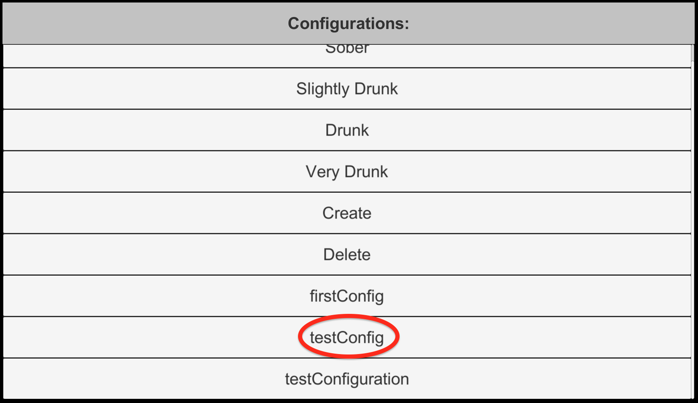Tap the partially hidden Sober row
This screenshot has width=698, height=403.
[347, 56]
